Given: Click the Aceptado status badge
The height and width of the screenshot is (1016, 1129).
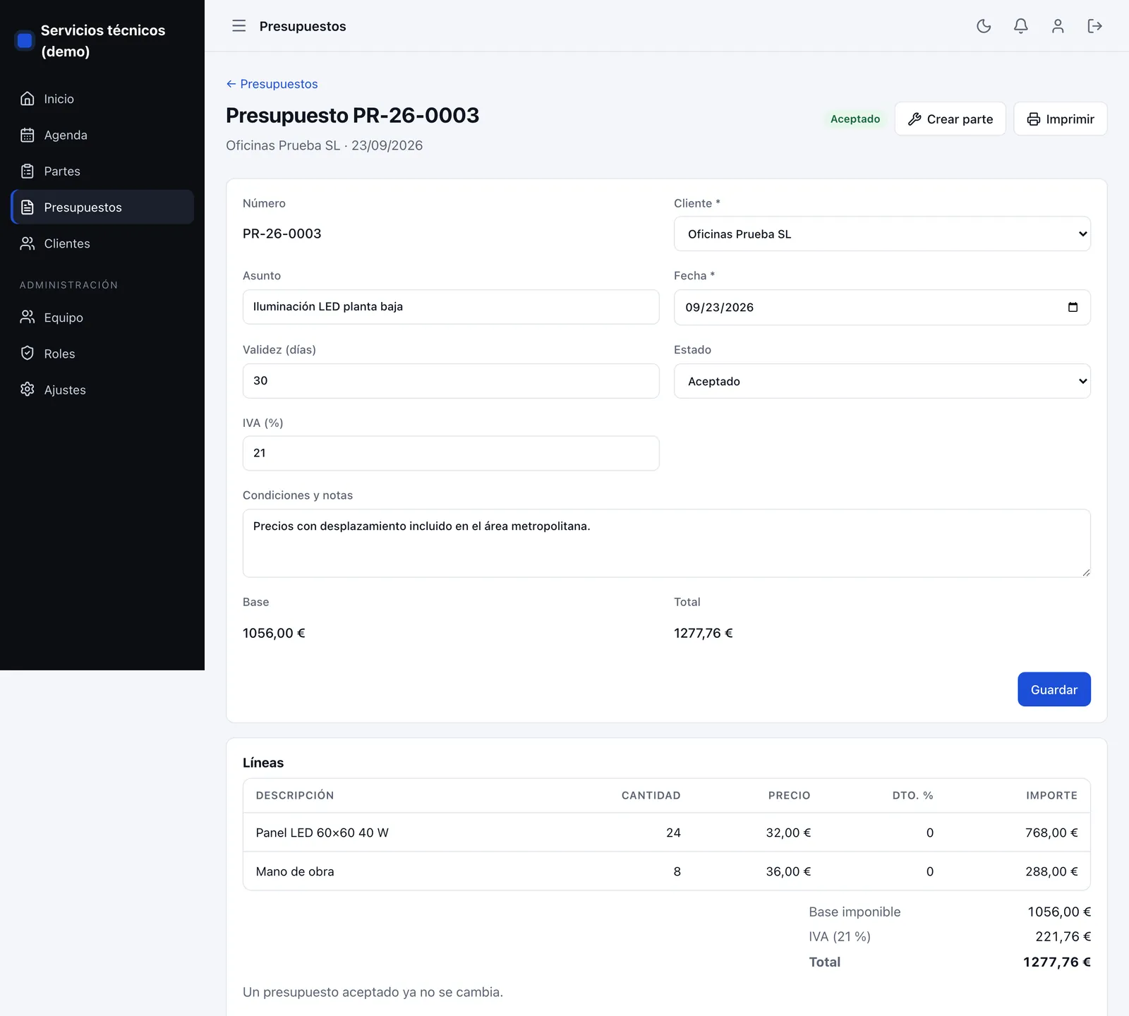Looking at the screenshot, I should tap(855, 119).
